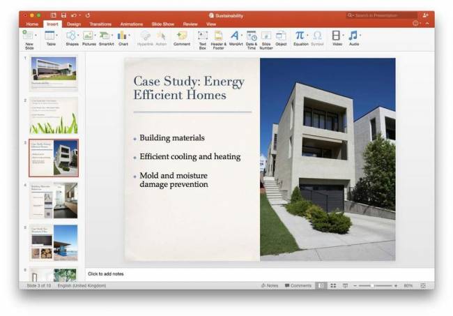Open the Review tab

pos(190,24)
